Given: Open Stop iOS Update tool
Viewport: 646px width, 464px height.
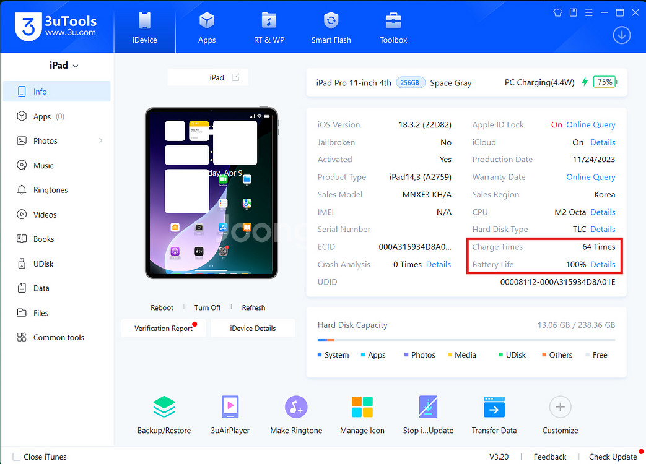Looking at the screenshot, I should click(428, 415).
